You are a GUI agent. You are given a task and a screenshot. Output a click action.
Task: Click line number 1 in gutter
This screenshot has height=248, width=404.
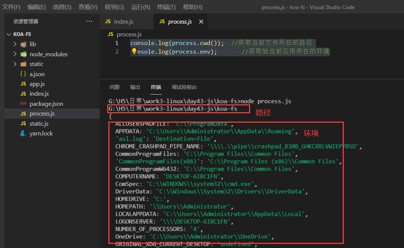117,43
